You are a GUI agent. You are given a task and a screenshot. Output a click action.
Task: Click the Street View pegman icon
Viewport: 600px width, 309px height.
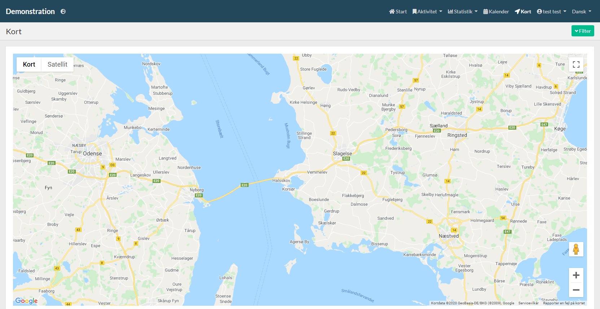pyautogui.click(x=576, y=249)
